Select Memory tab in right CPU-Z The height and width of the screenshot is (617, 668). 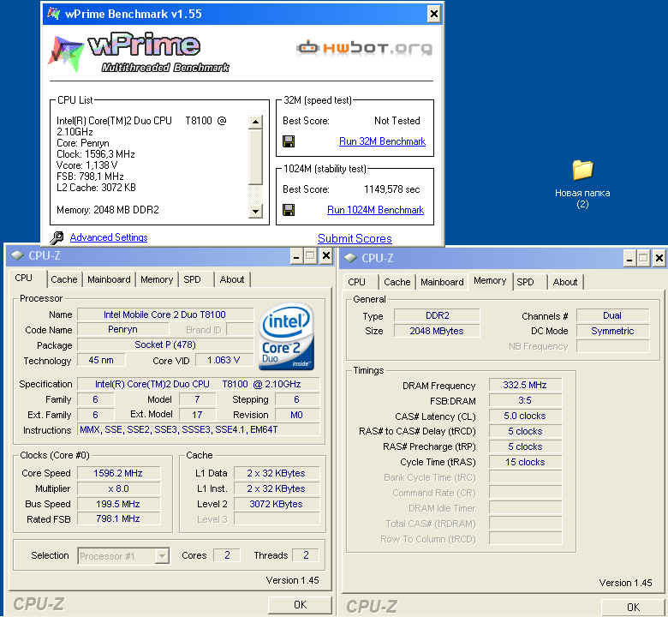click(x=490, y=280)
